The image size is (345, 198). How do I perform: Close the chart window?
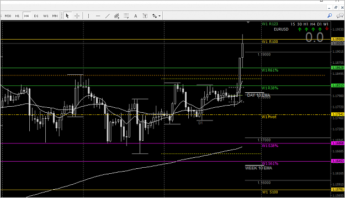pos(342,8)
